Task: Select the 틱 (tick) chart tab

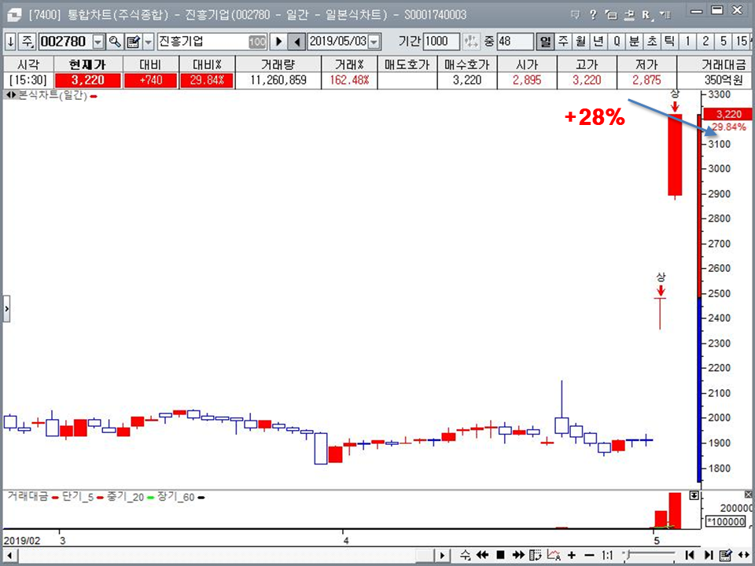Action: 668,42
